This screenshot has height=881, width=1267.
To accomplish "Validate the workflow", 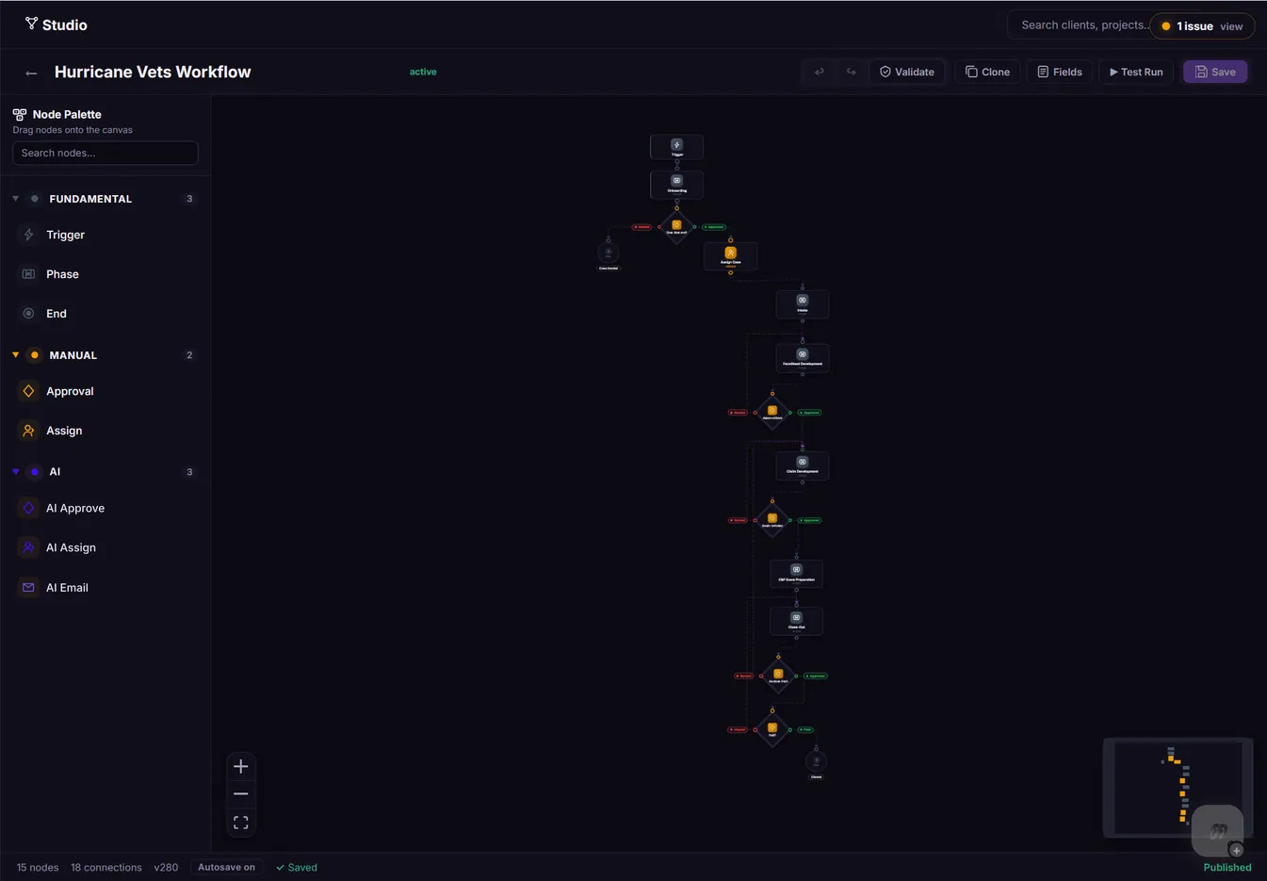I will coord(907,72).
